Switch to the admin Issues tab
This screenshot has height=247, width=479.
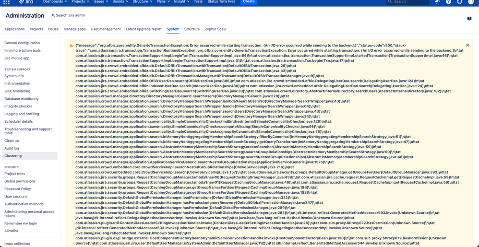53,29
